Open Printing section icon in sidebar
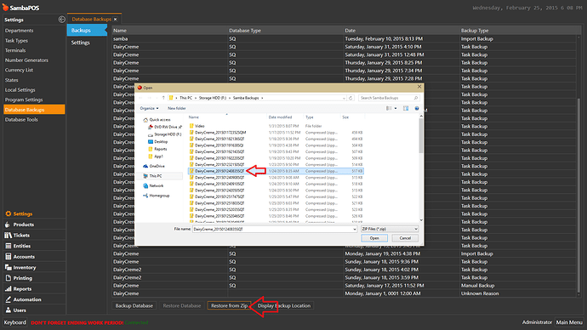The width and height of the screenshot is (587, 330). [x=8, y=278]
